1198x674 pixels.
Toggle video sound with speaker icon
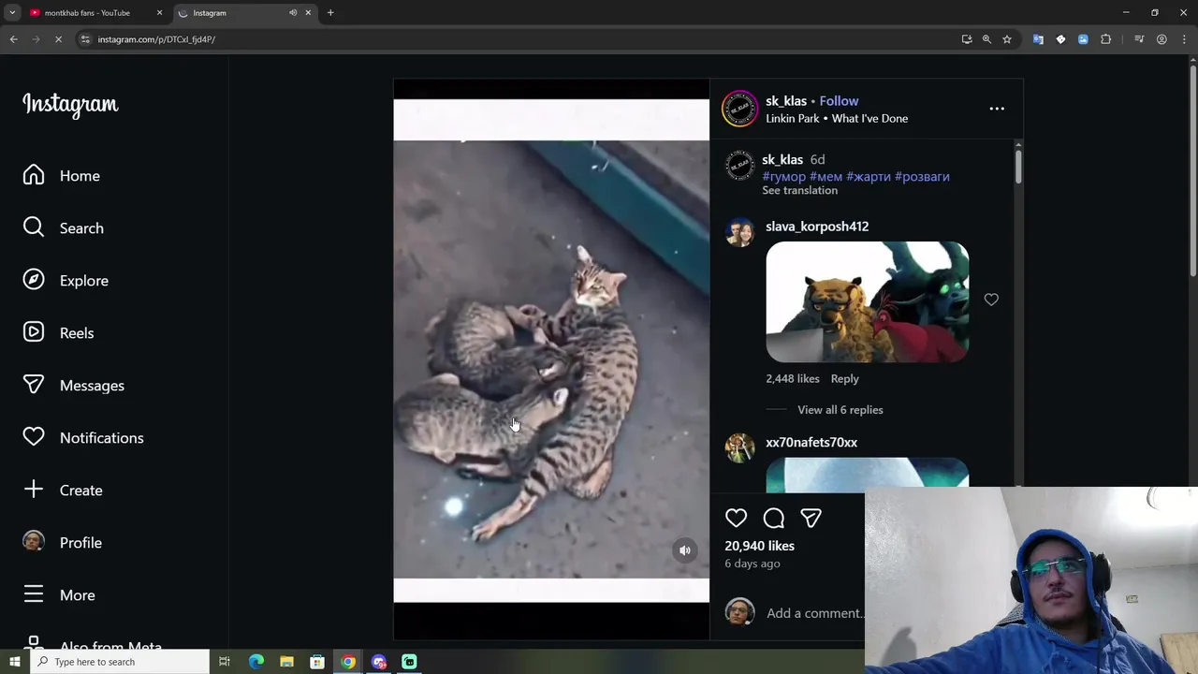tap(685, 550)
